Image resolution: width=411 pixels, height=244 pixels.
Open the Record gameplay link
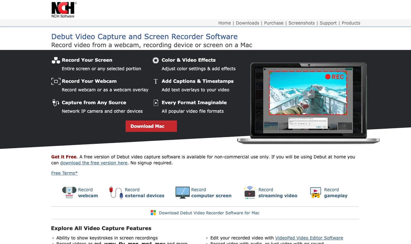click(336, 193)
